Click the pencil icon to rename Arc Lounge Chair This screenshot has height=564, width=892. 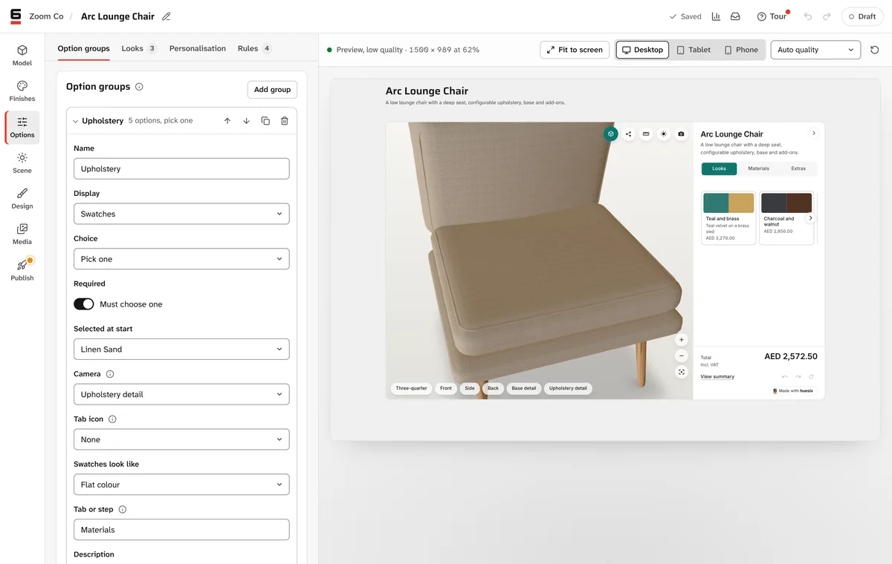point(167,16)
